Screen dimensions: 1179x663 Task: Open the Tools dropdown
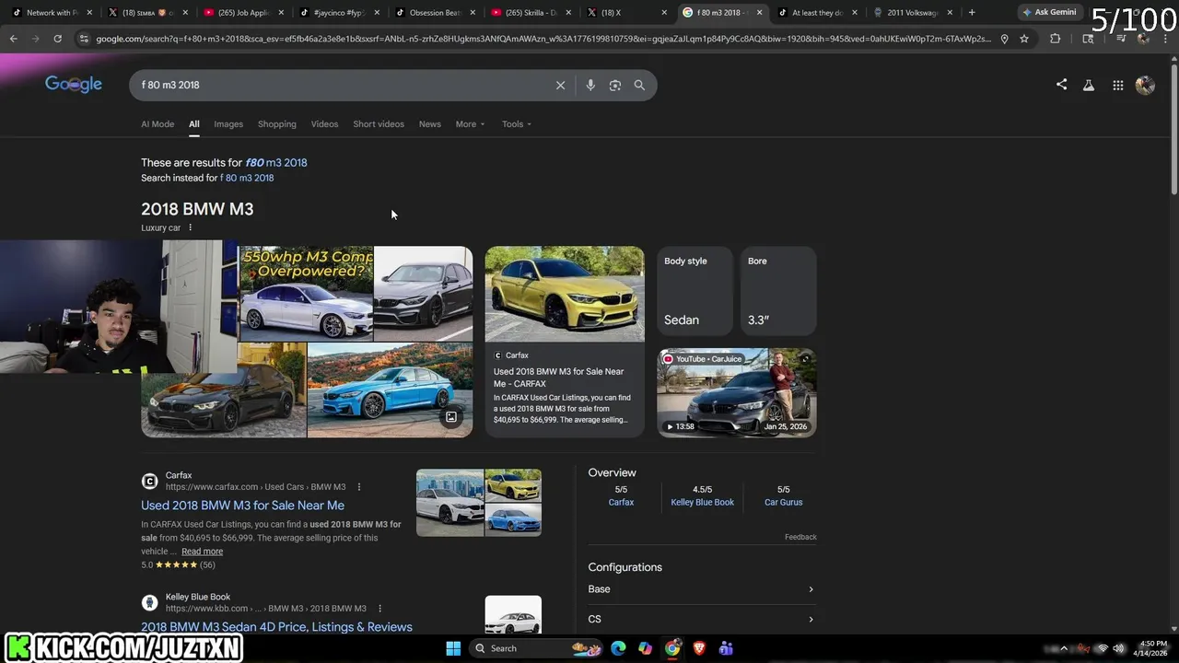[x=516, y=124]
